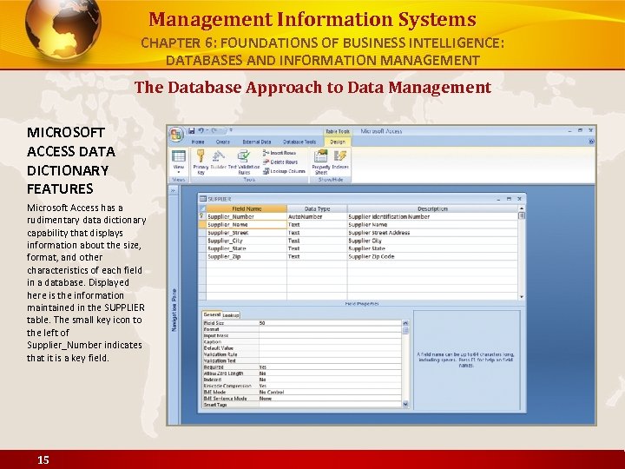
Task: Click properties list scroll down arrow
Action: [405, 404]
